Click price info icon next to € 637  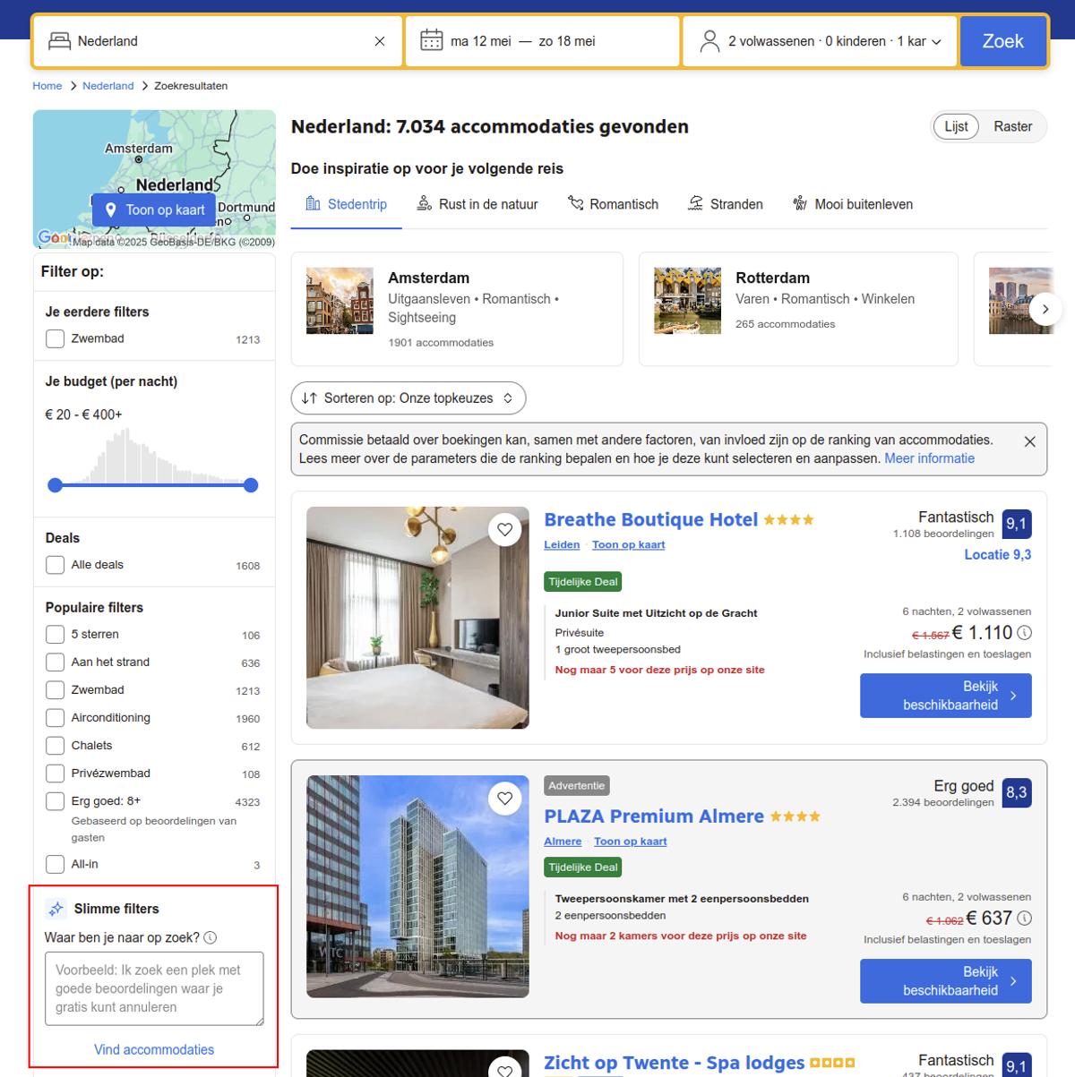1025,919
